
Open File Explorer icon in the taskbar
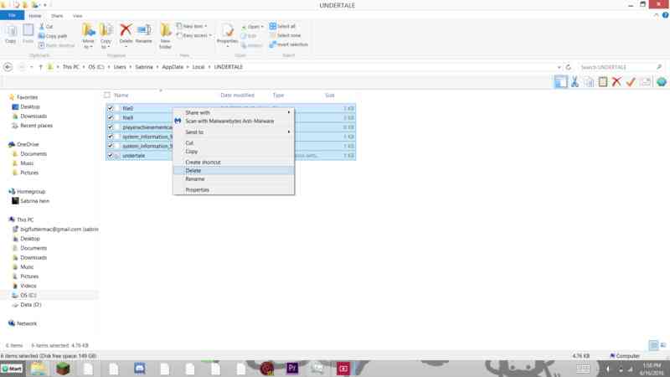[x=38, y=369]
